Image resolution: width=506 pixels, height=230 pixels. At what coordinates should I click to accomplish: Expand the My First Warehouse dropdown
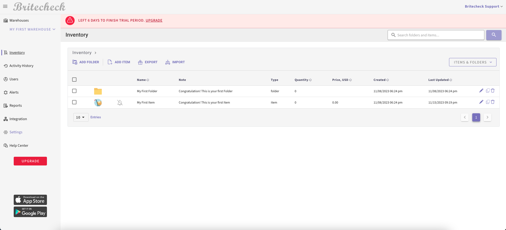coord(32,30)
